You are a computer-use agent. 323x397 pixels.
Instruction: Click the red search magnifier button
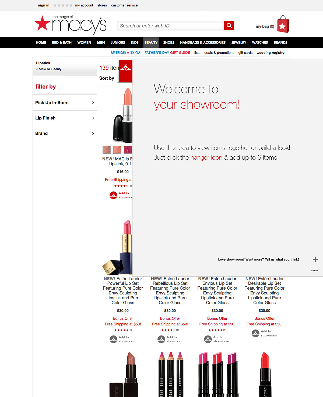229,26
